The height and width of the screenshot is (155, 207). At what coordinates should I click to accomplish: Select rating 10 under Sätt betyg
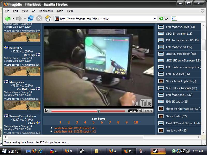point(136,122)
